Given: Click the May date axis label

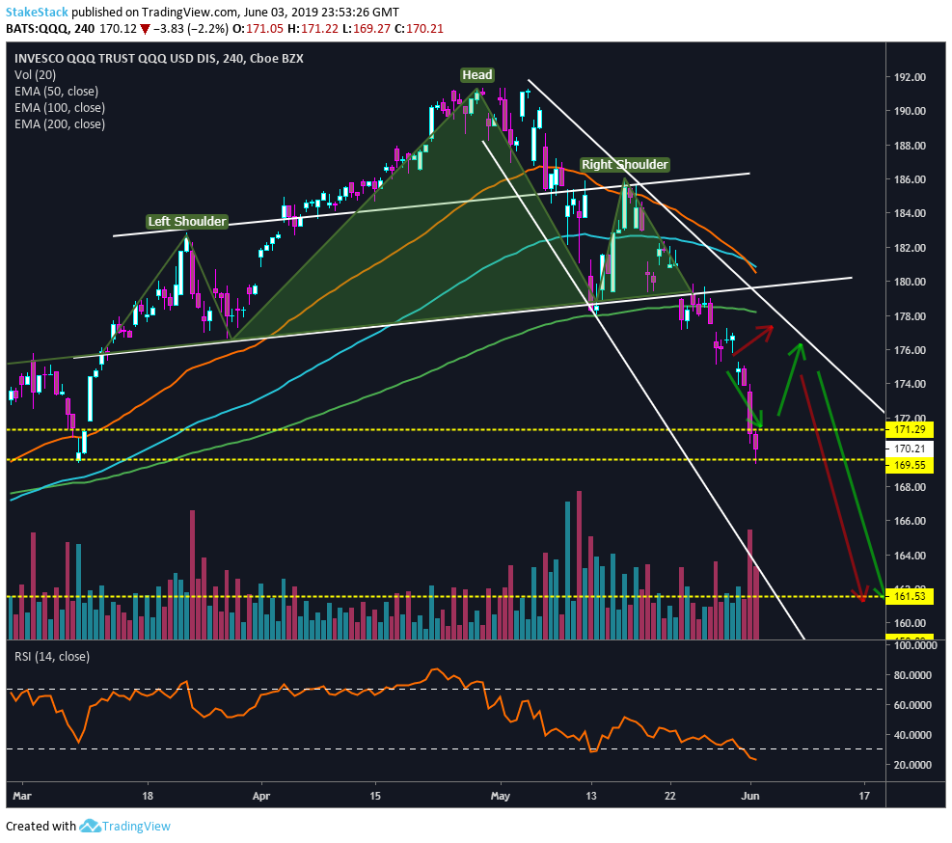Looking at the screenshot, I should pos(501,796).
